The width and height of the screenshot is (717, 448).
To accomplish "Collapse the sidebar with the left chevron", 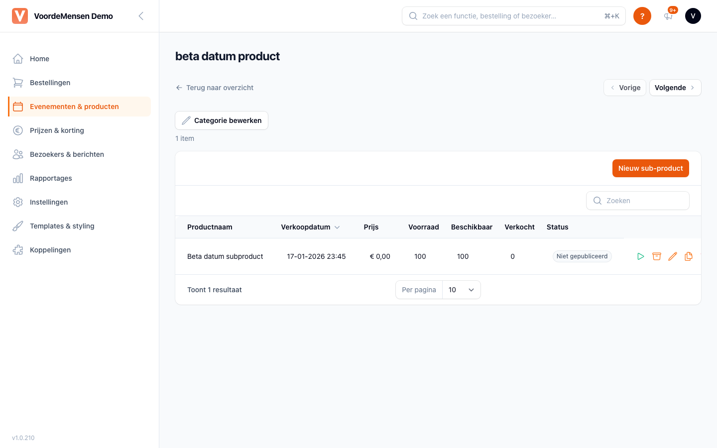I will click(141, 16).
